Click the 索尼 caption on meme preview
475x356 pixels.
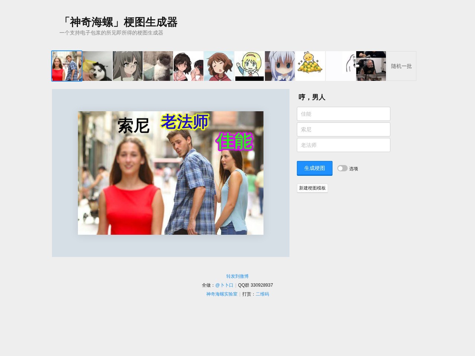pos(134,126)
